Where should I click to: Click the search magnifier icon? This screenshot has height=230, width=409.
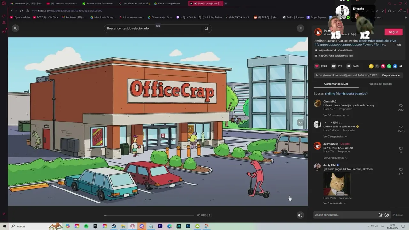pos(206,28)
